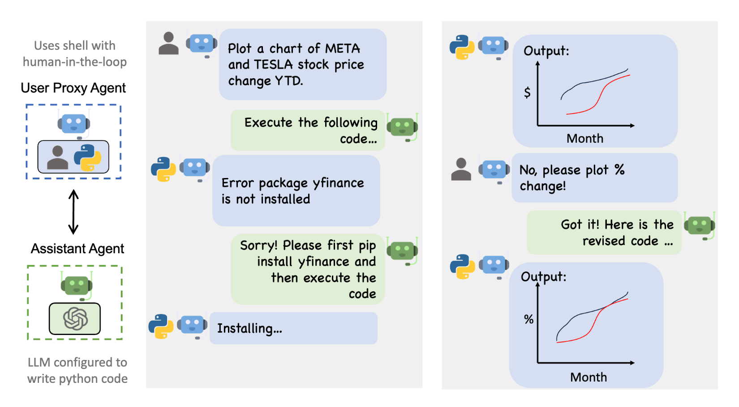Click the Python icon beside the error message

[163, 169]
